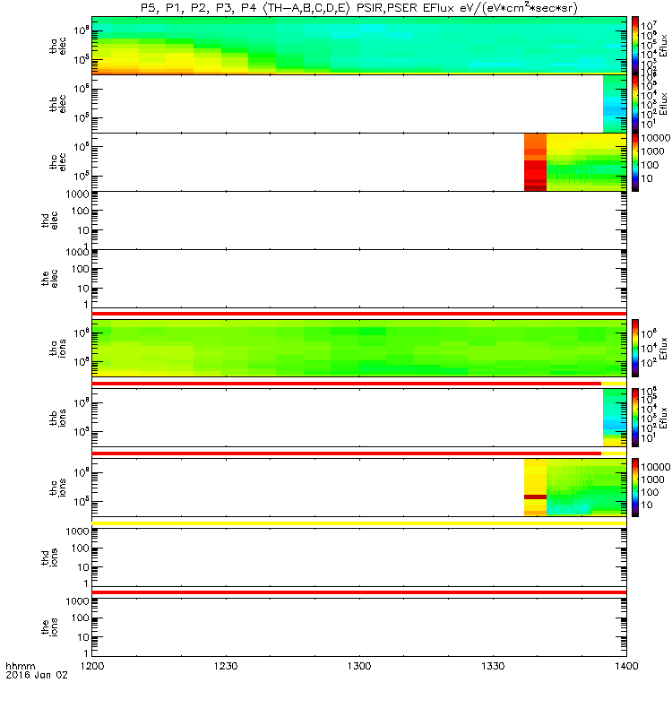Click the thc elec color scale bar
Screen dimensions: 672x717
(x=635, y=162)
